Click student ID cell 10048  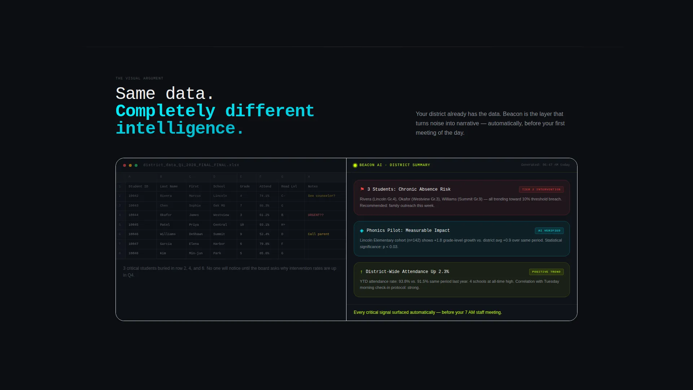click(x=141, y=253)
